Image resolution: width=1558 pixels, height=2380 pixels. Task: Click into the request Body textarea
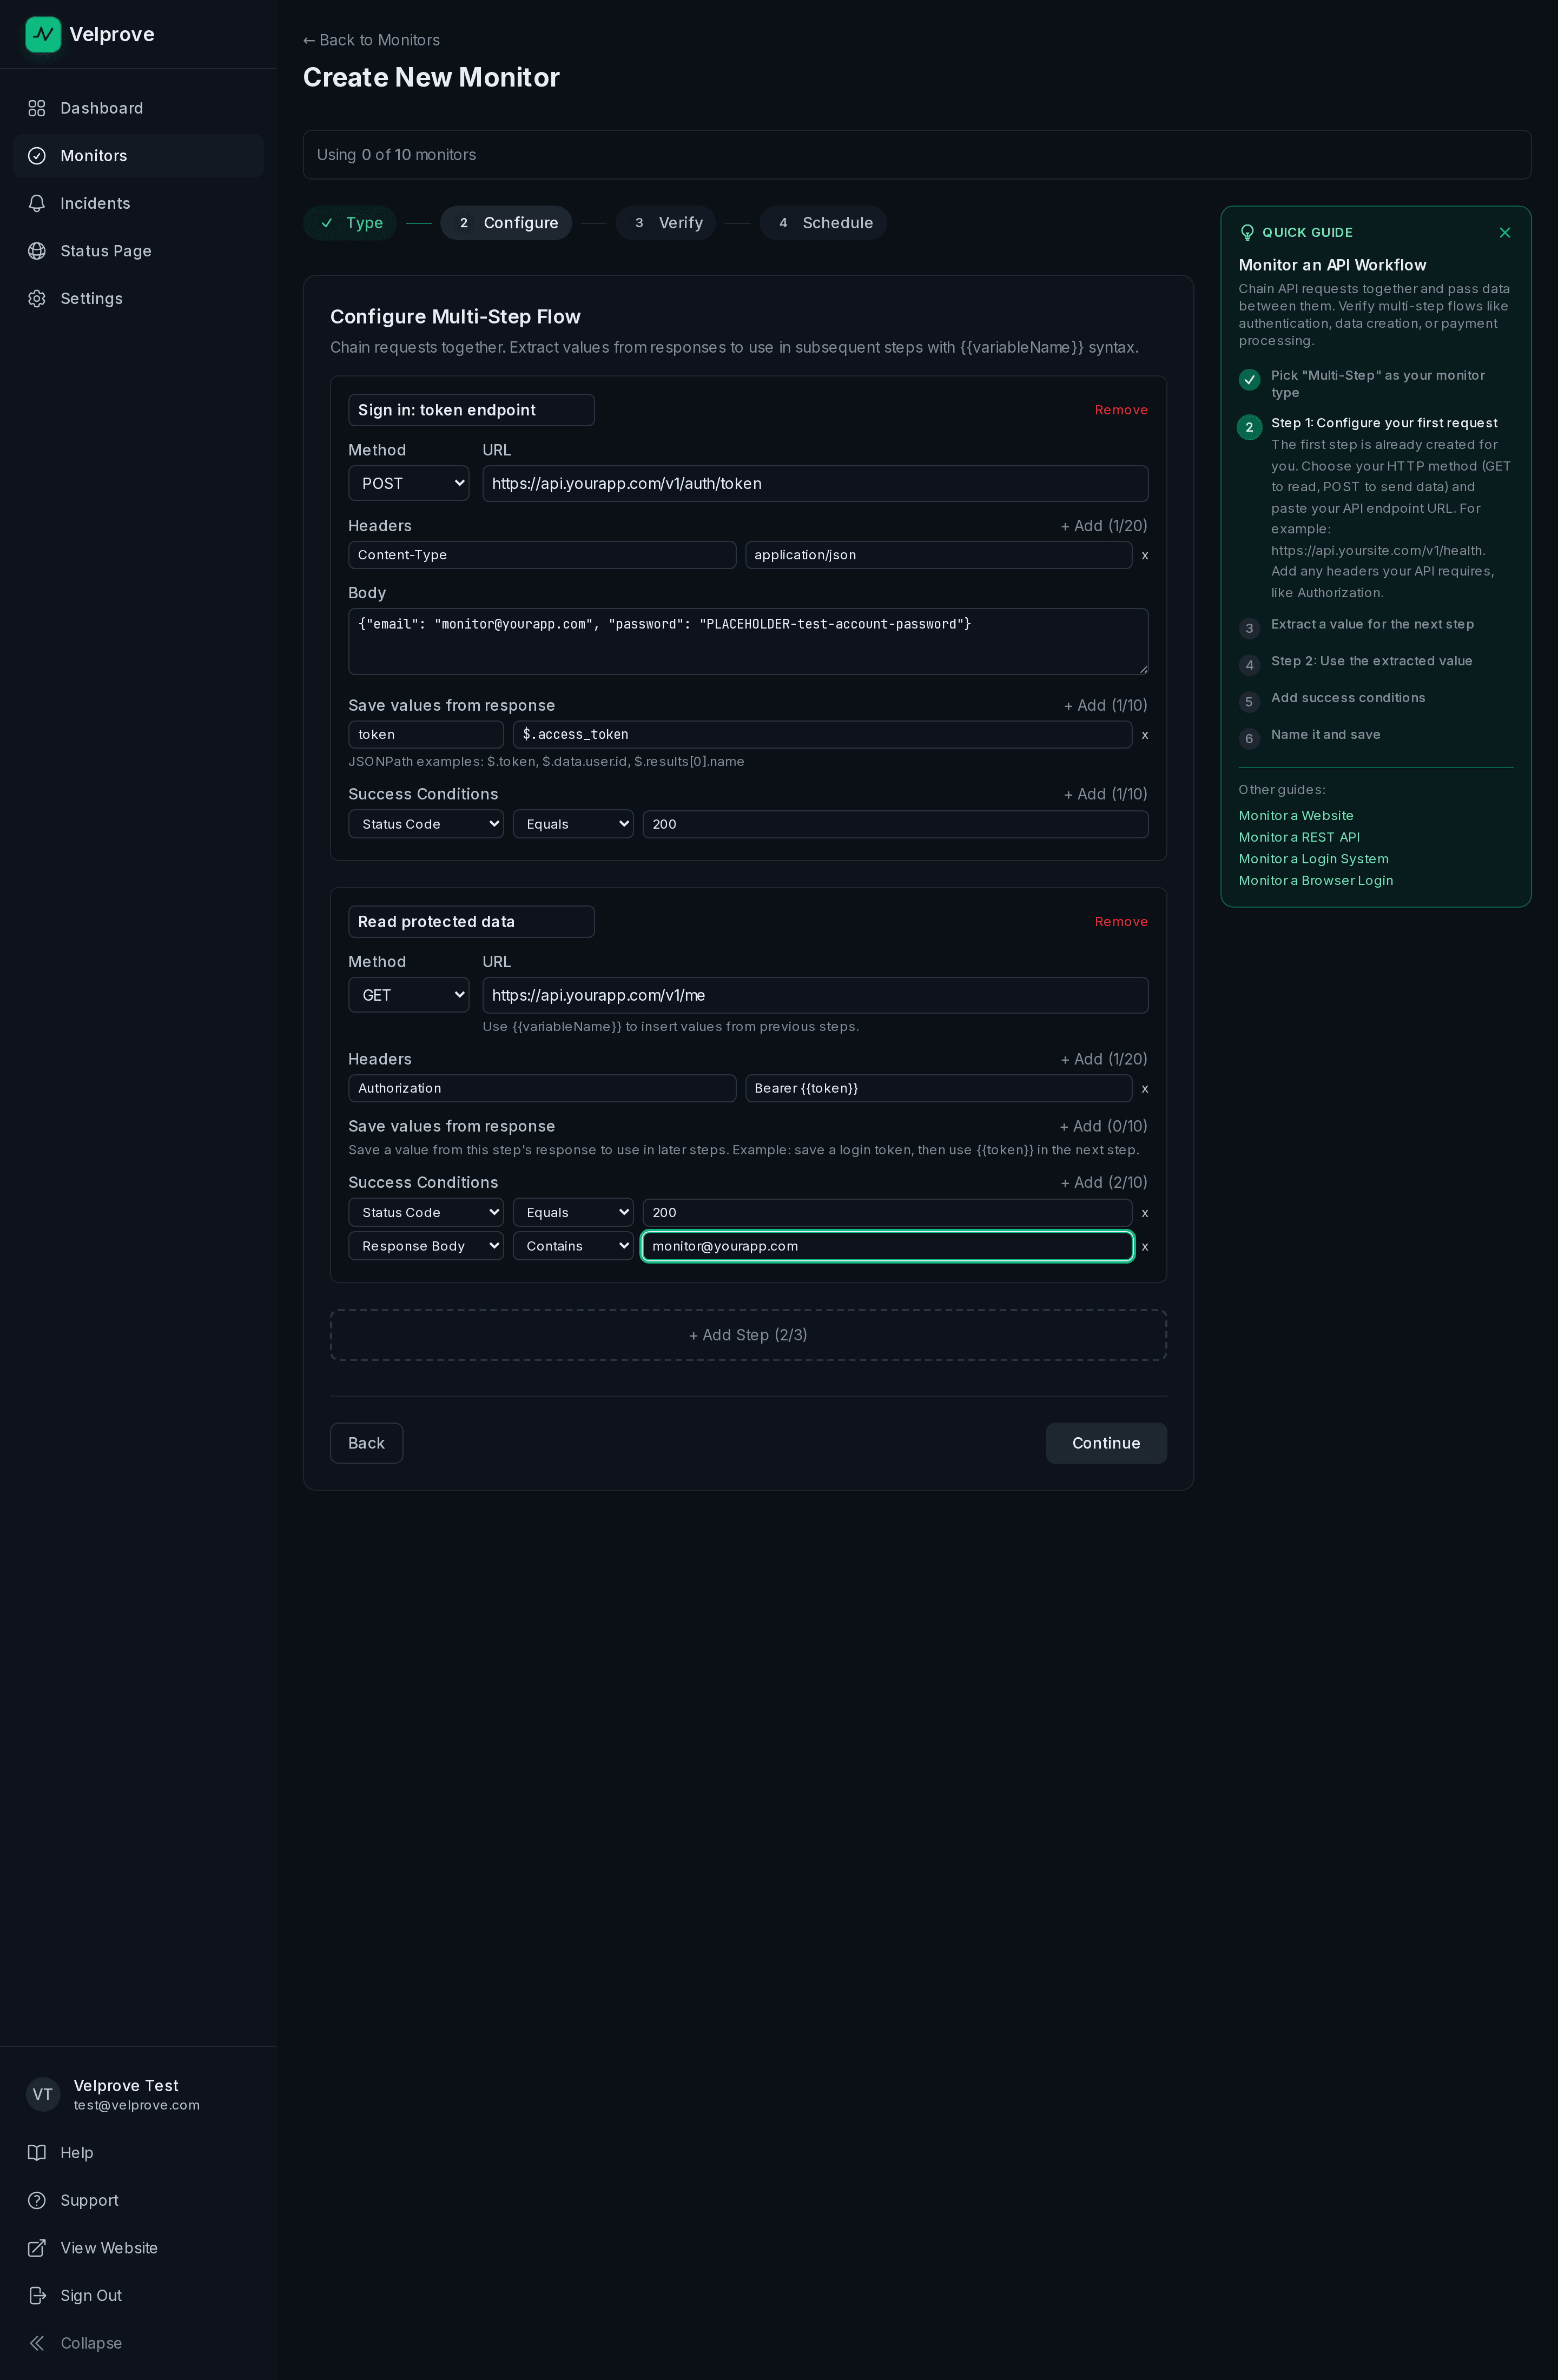(x=748, y=641)
